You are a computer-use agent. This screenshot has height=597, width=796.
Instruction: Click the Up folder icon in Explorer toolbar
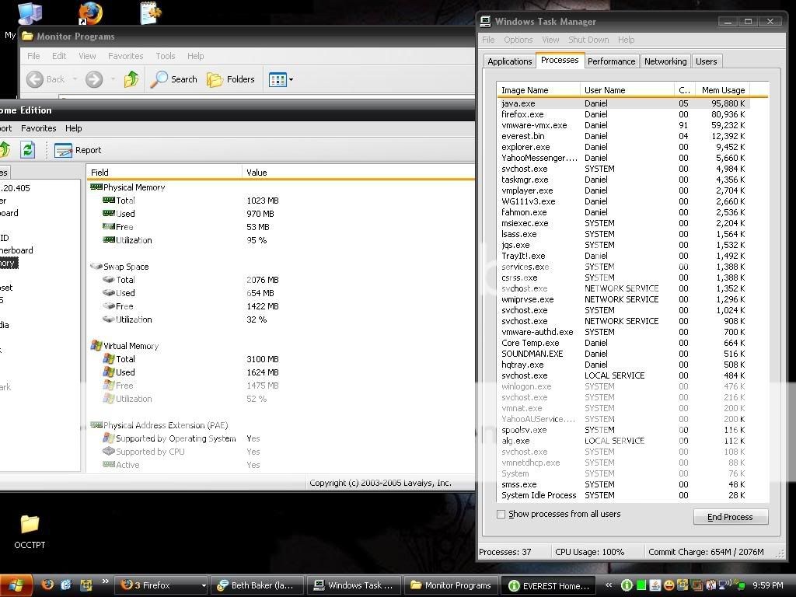132,79
